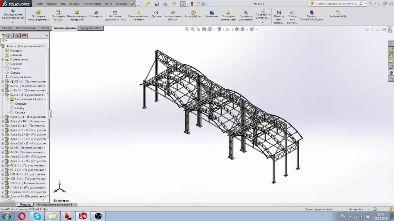
Task: Click the Open file icon
Action: 148,4
